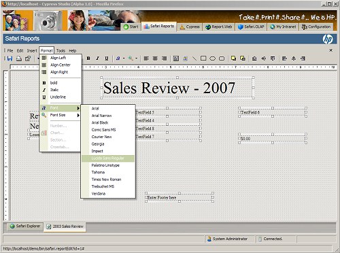
Task: Click the bring to front icon
Action: [233, 58]
